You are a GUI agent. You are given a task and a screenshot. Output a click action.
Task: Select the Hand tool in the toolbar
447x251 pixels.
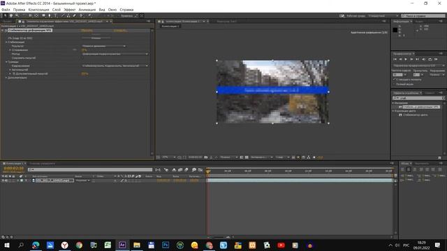pyautogui.click(x=11, y=15)
